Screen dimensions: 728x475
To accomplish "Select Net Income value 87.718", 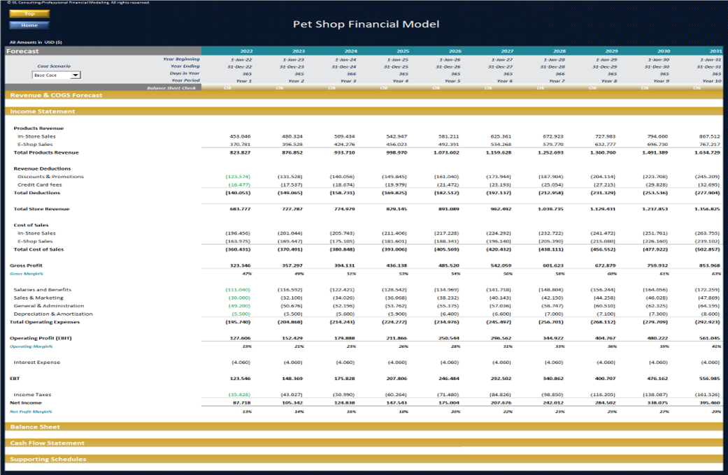I will (x=241, y=402).
